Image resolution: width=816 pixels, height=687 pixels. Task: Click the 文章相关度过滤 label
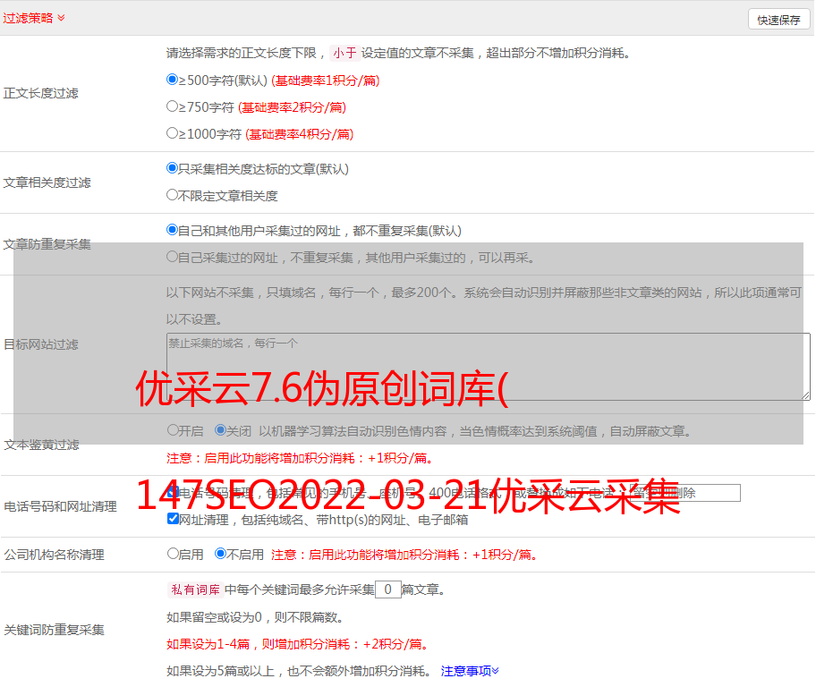point(47,182)
